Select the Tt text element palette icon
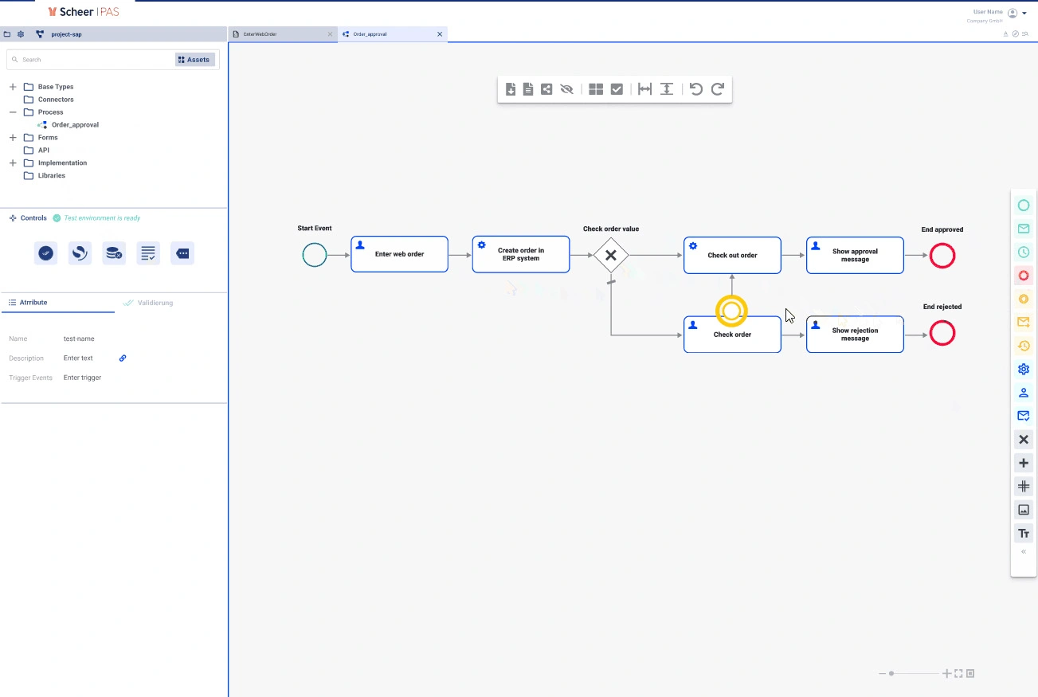Image resolution: width=1038 pixels, height=697 pixels. (x=1024, y=533)
